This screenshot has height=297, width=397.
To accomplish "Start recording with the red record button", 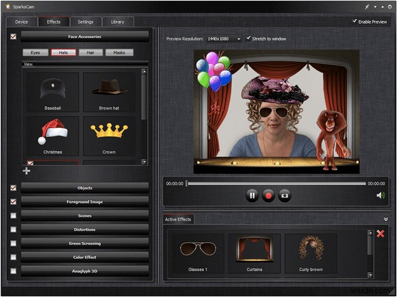I will pos(268,196).
